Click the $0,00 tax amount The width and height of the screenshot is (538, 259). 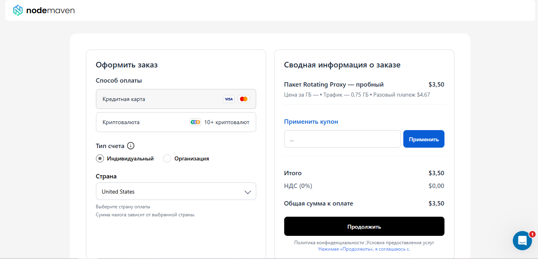[x=436, y=186]
